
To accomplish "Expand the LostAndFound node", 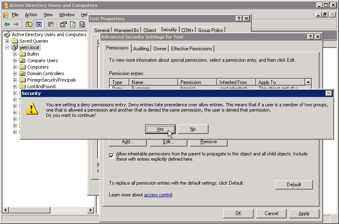I will click(15, 86).
